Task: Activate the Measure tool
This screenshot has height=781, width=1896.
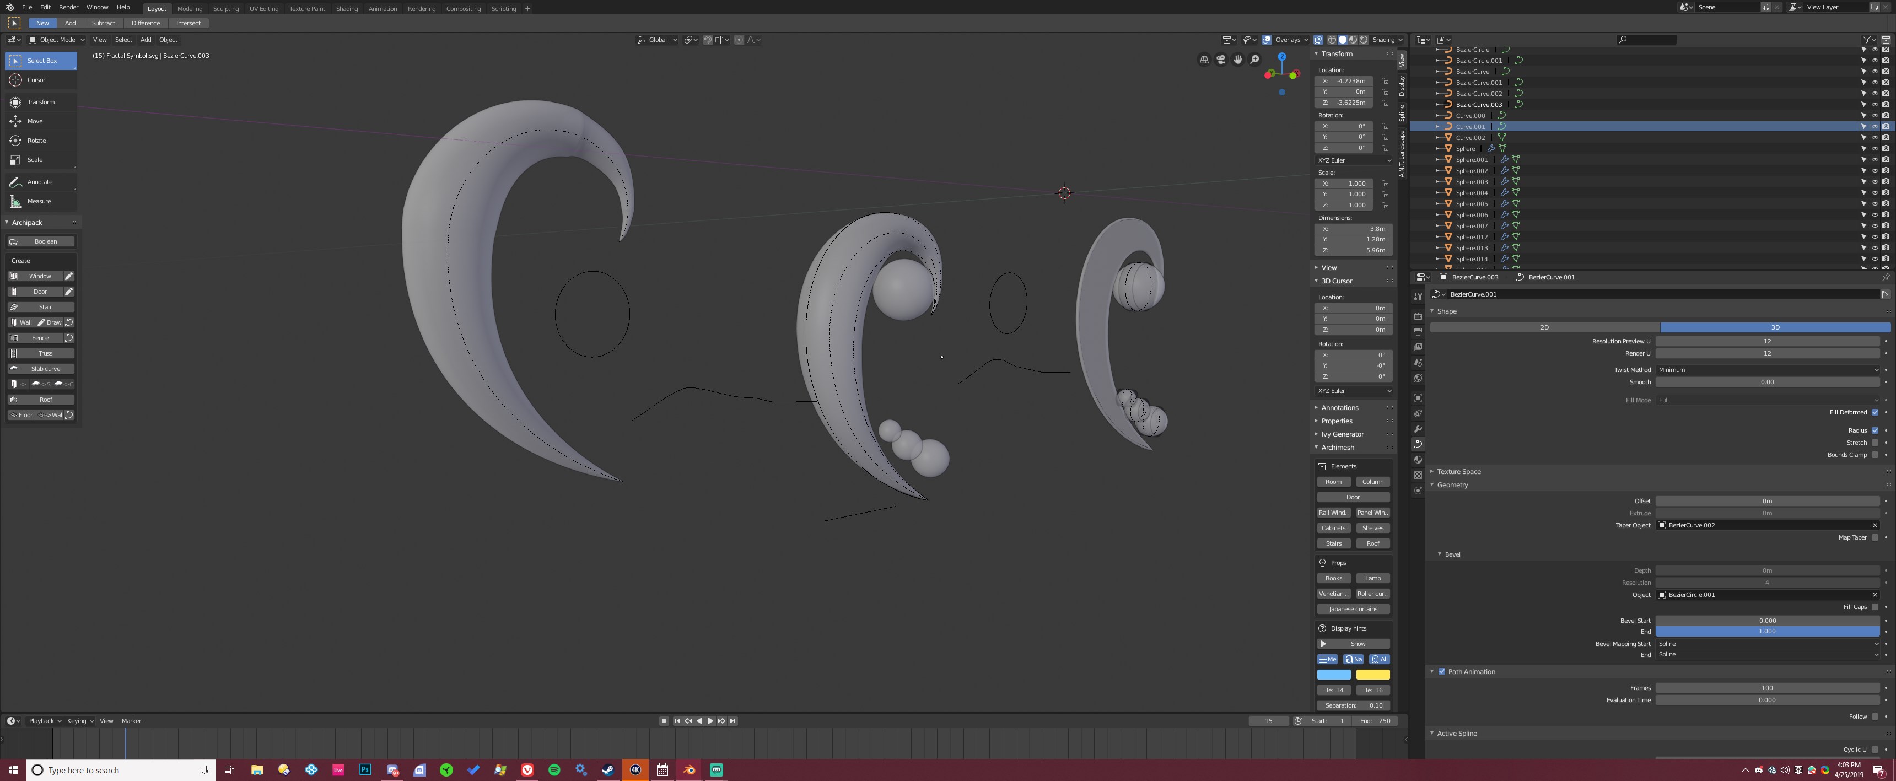Action: [38, 201]
